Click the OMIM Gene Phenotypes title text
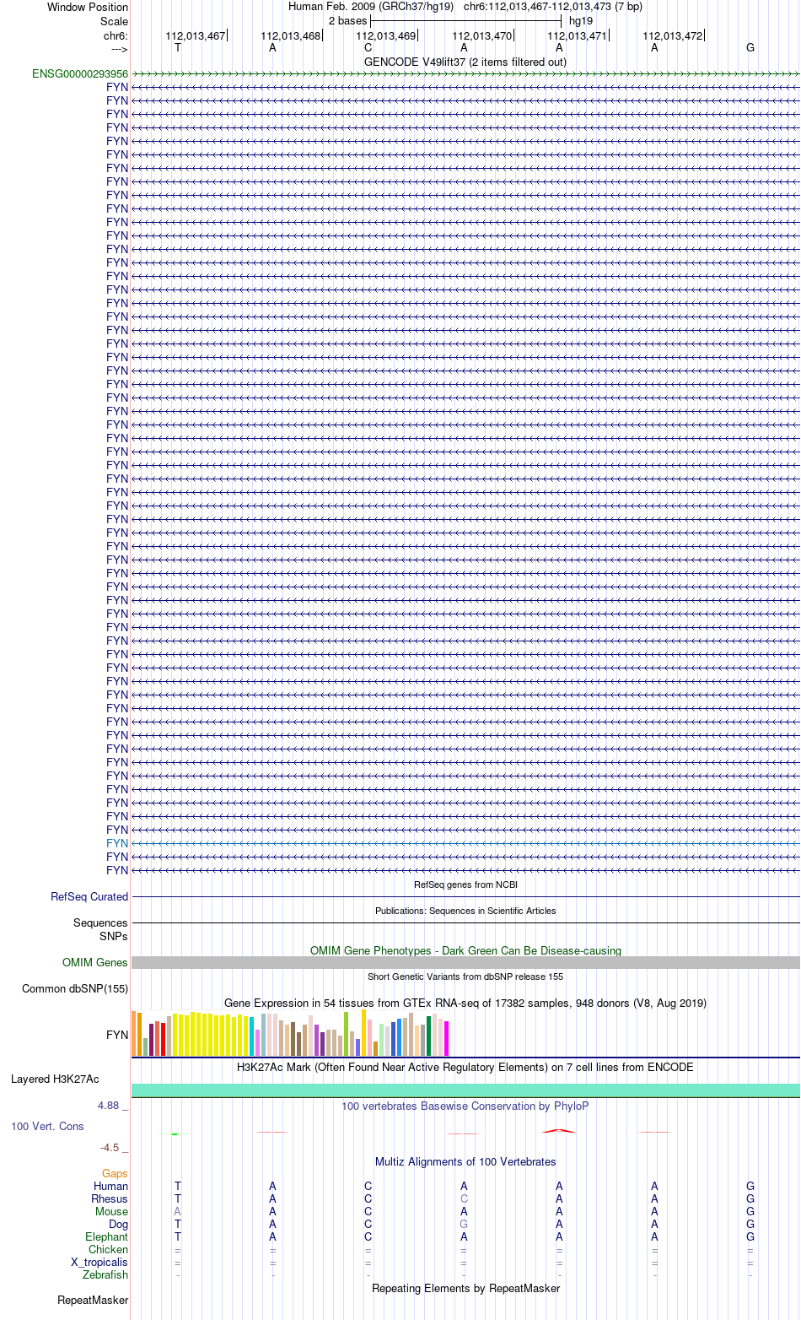Image resolution: width=801 pixels, height=1320 pixels. [465, 951]
